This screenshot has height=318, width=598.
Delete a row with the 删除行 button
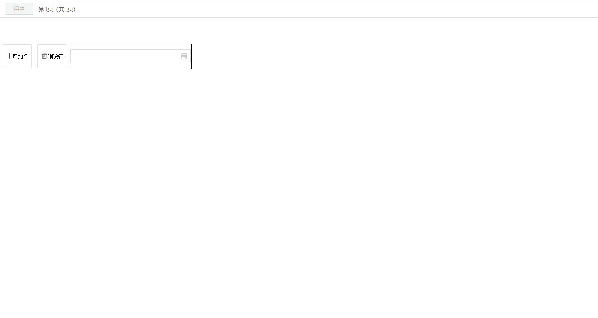click(52, 56)
